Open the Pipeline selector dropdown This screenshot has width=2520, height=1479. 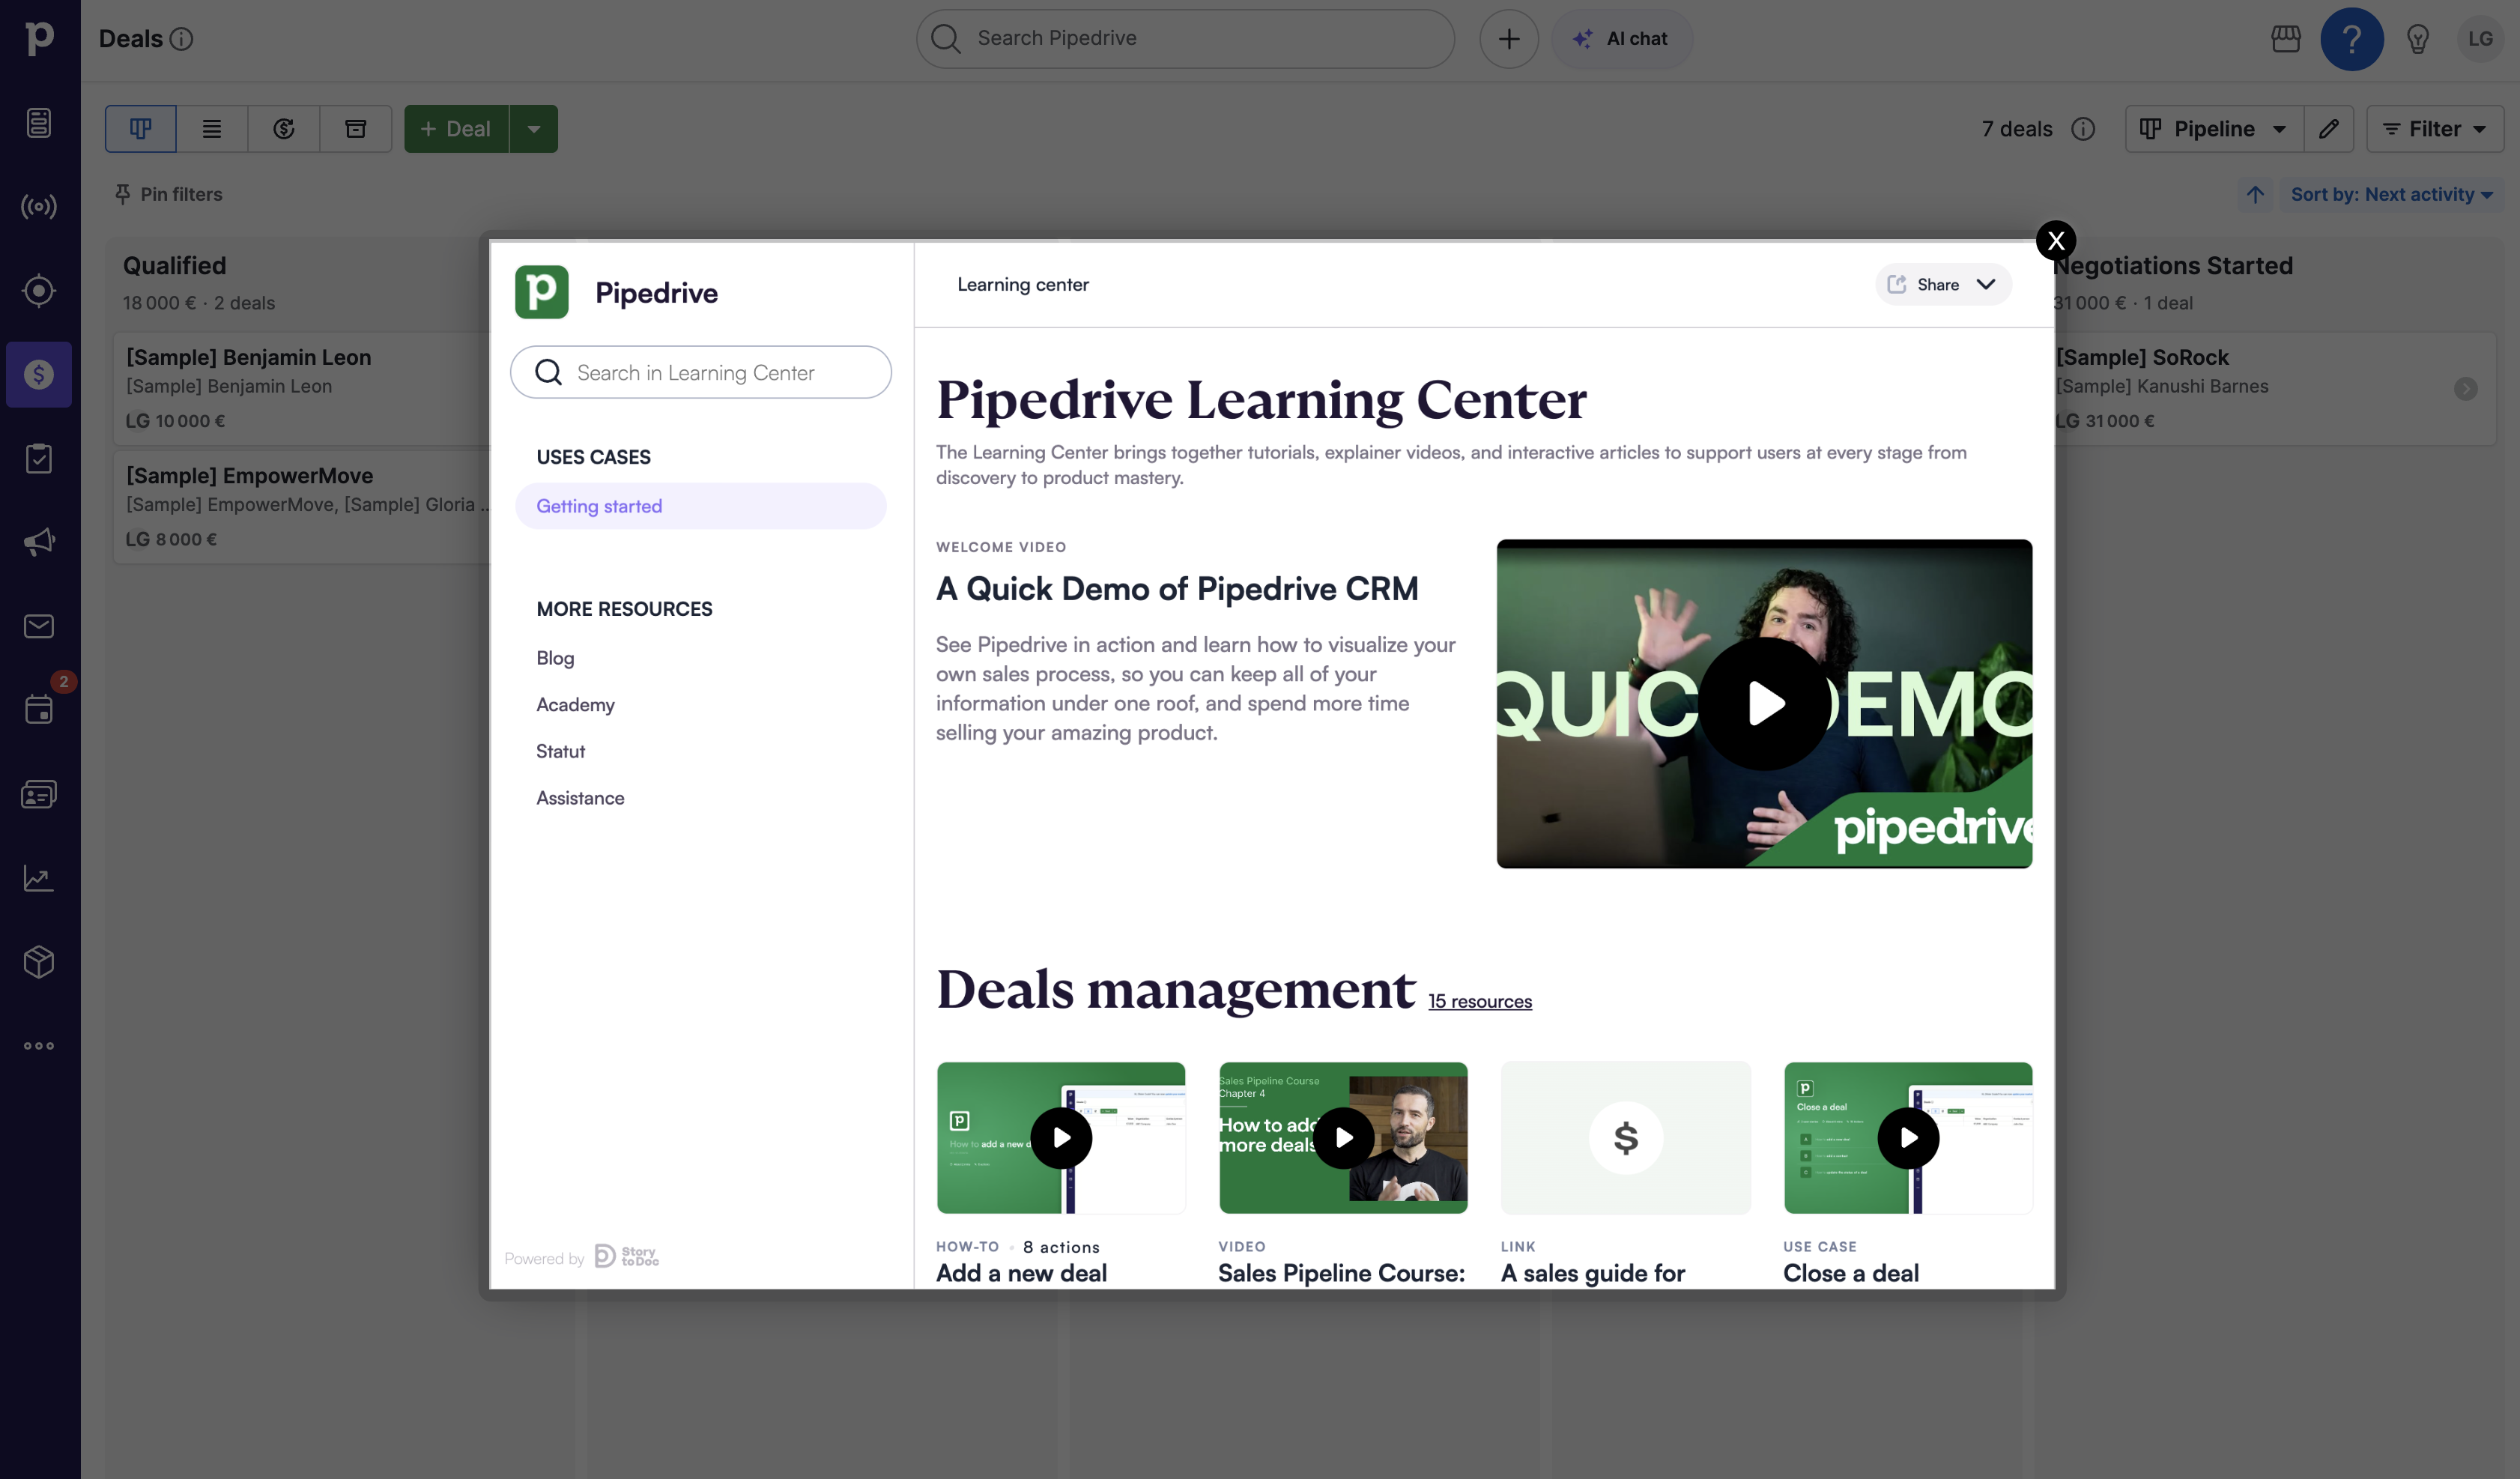pyautogui.click(x=2214, y=129)
